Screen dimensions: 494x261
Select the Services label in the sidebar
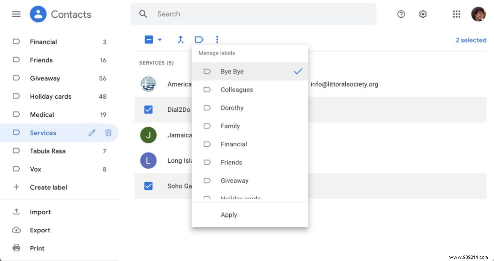[x=43, y=133]
